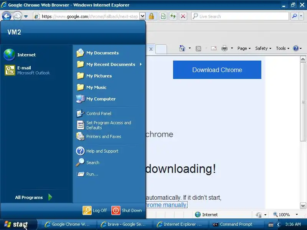This screenshot has height=230, width=307.
Task: Open recent pages dropdown next to Forward
Action: click(26, 16)
